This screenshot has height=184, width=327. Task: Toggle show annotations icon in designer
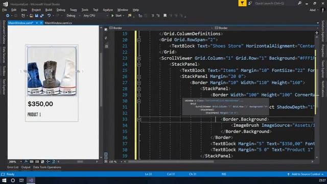[54, 162]
